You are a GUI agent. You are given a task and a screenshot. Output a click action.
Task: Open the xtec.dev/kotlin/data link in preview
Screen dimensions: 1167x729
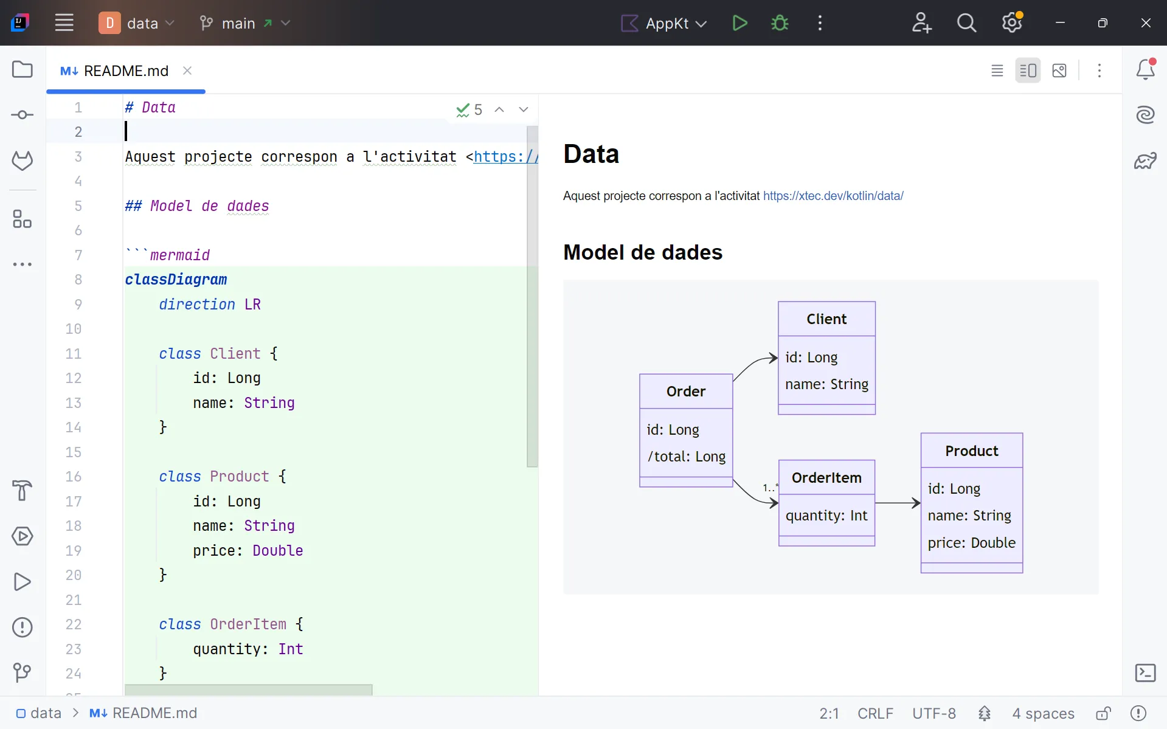coord(833,196)
